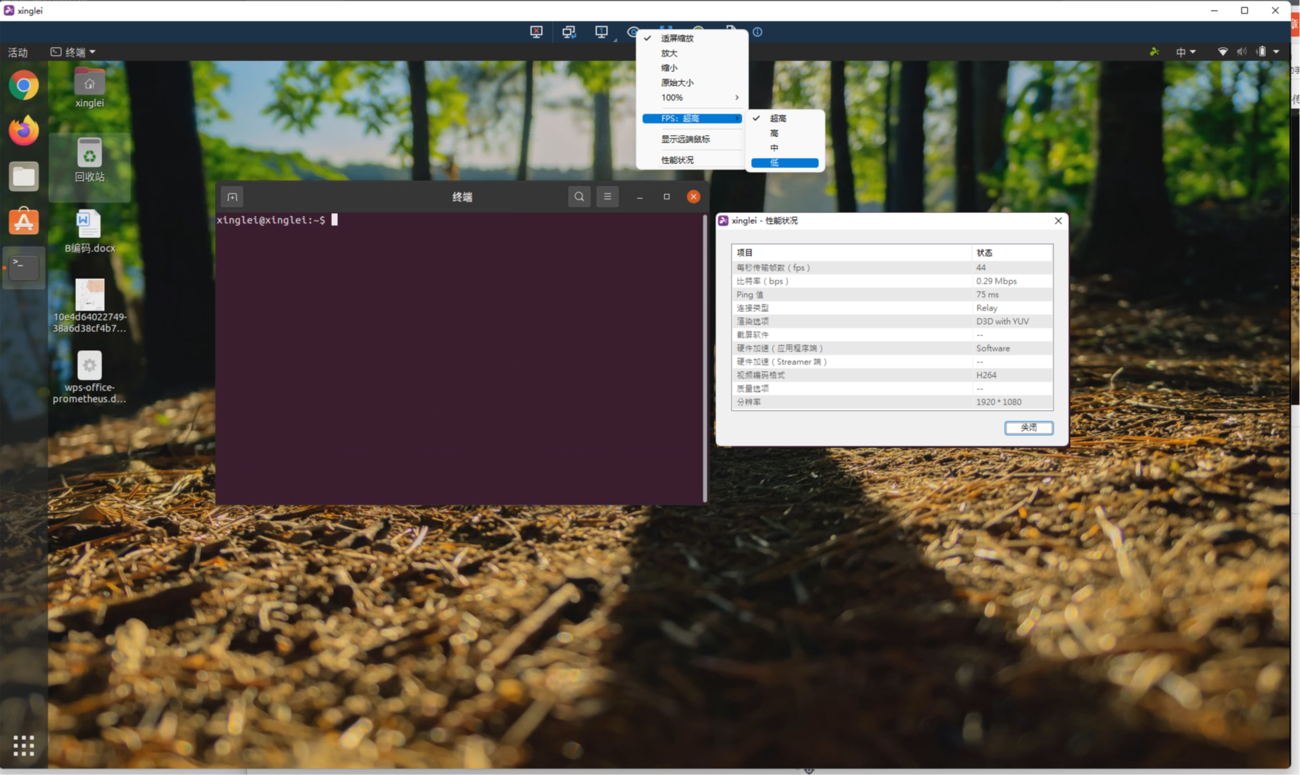Open the 终端 app menu dropdown

[74, 52]
